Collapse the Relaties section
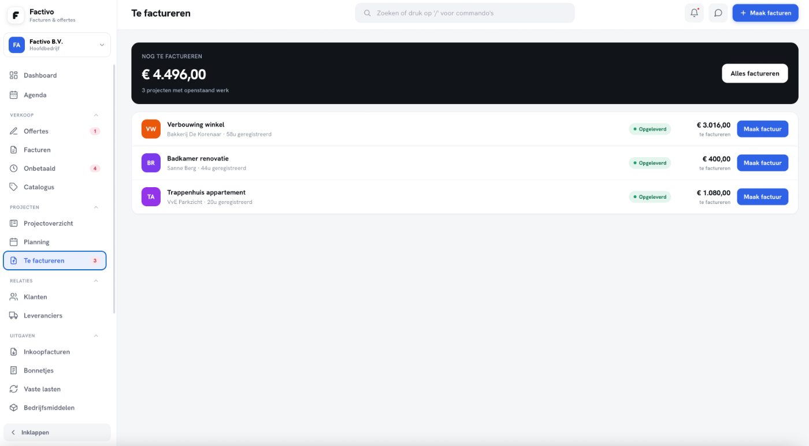This screenshot has height=446, width=809. pyautogui.click(x=96, y=281)
